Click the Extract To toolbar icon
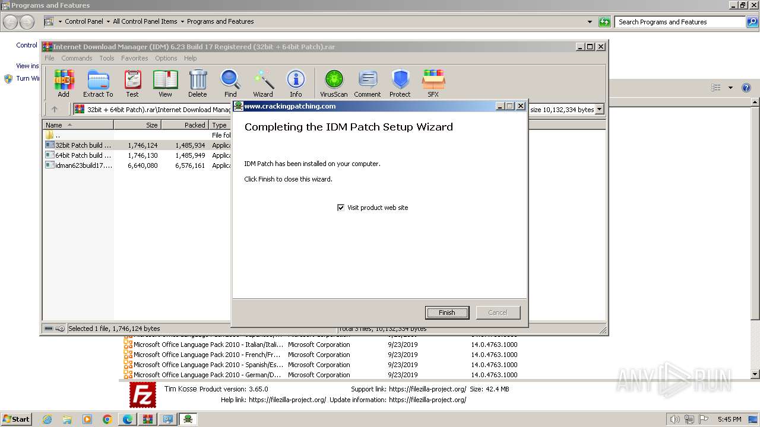Screen dimensions: 760x427 98,83
